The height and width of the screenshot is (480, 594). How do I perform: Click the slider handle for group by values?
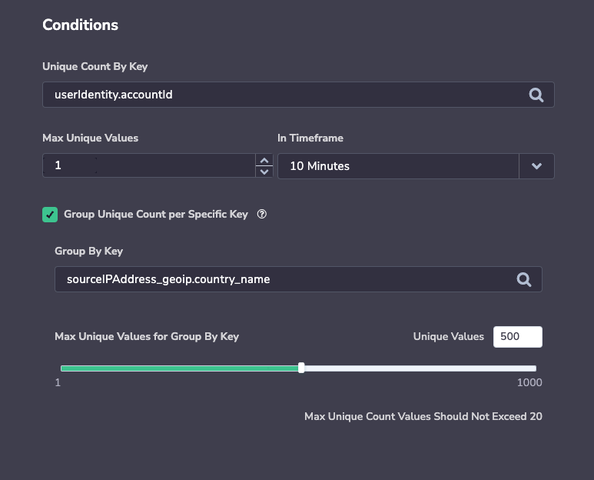click(301, 368)
